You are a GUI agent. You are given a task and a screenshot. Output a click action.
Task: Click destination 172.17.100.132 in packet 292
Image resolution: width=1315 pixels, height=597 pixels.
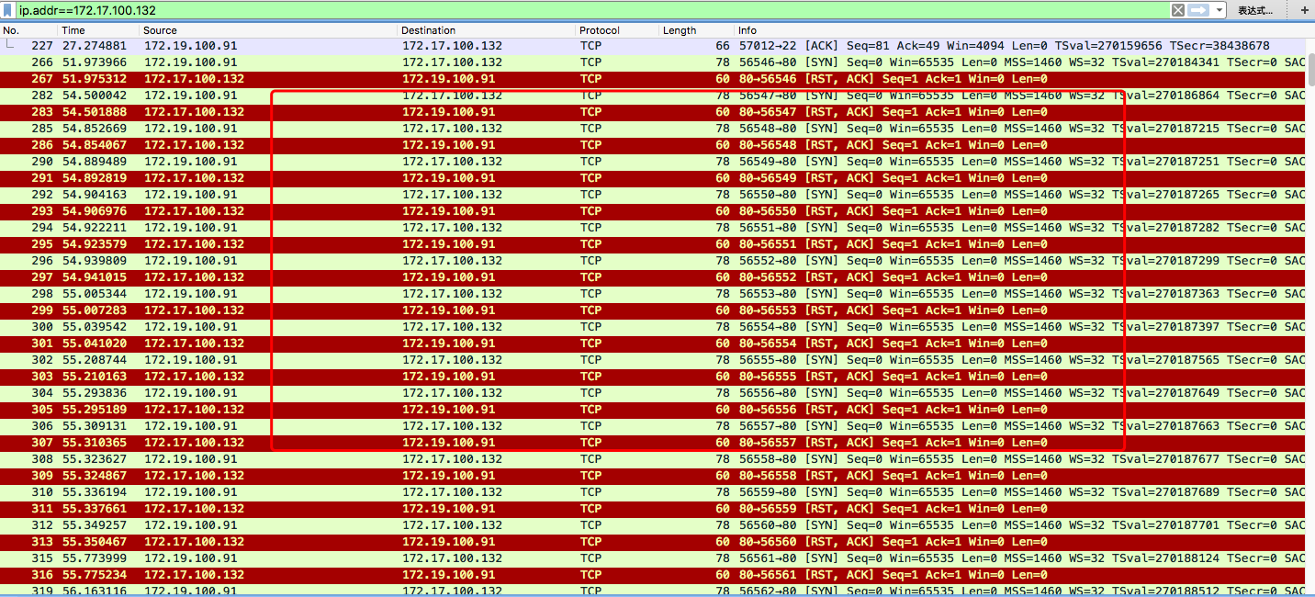tap(452, 194)
